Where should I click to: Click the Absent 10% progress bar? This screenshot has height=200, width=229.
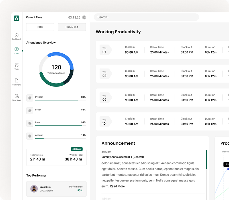pos(61,138)
